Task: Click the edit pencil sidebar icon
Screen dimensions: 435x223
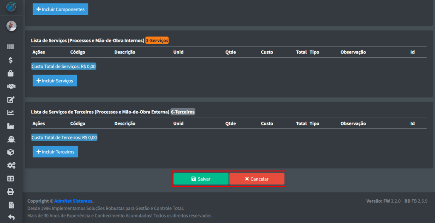Action: [11, 100]
